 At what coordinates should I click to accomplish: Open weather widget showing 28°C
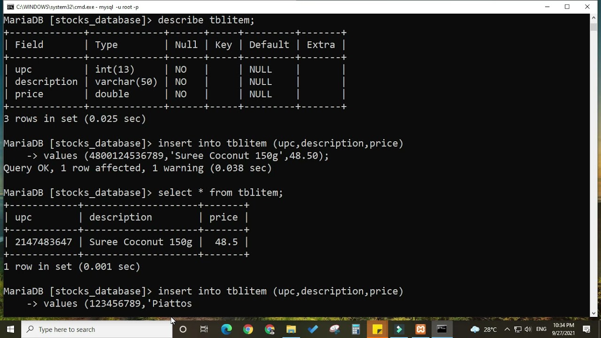coord(483,329)
